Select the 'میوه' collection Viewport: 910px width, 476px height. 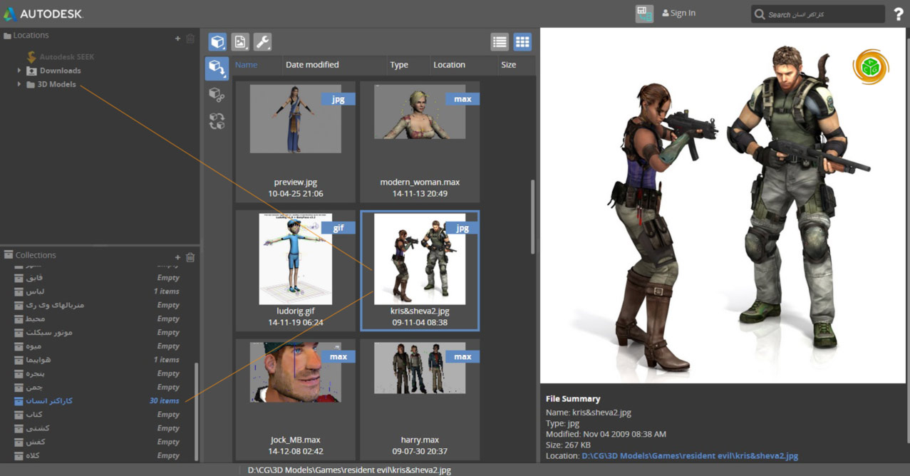33,346
